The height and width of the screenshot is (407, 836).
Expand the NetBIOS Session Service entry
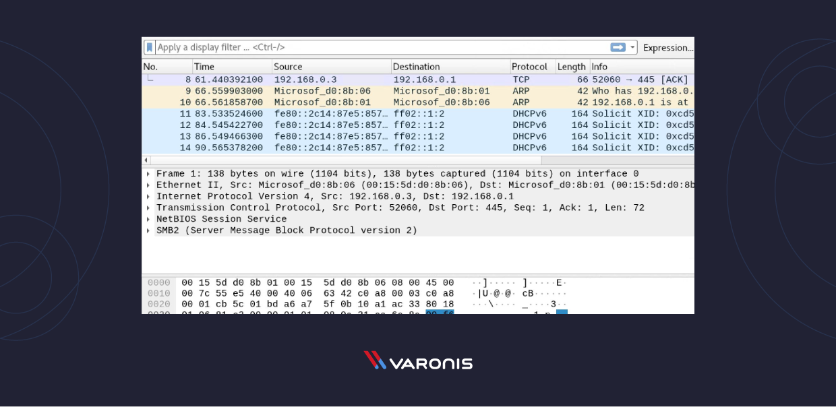[x=148, y=218]
